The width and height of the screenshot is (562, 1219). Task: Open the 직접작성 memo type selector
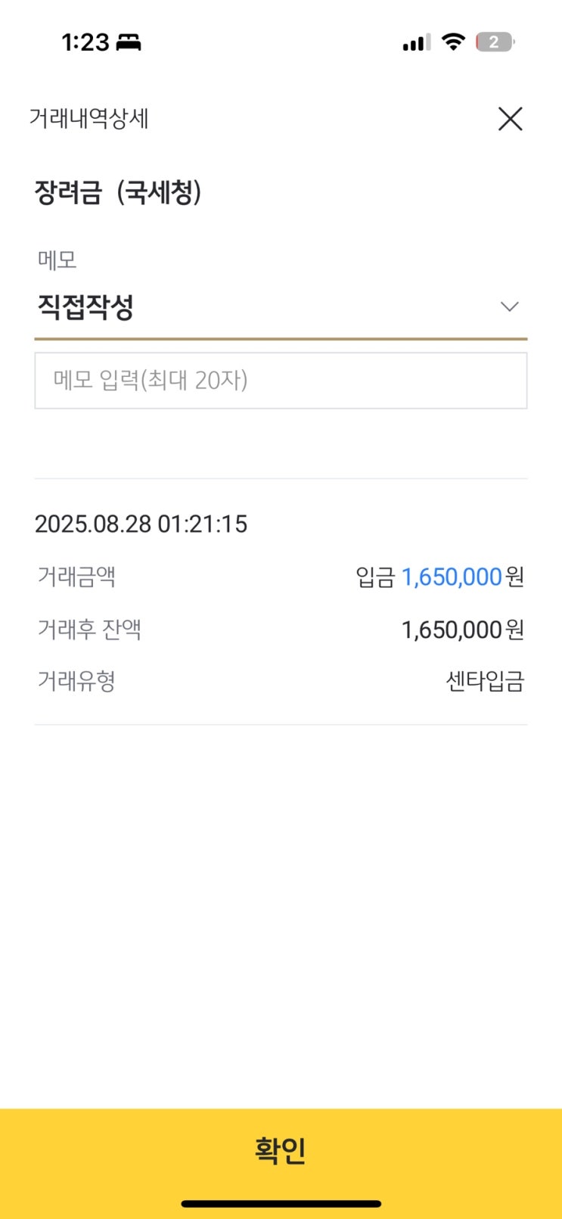point(85,307)
